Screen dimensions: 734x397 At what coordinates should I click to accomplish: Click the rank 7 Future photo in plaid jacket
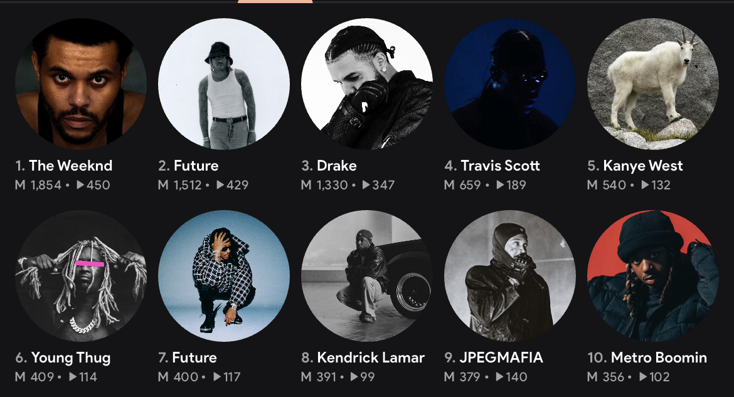pyautogui.click(x=224, y=276)
